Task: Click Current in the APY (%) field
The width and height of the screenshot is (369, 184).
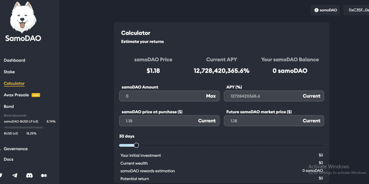Action: pyautogui.click(x=311, y=96)
